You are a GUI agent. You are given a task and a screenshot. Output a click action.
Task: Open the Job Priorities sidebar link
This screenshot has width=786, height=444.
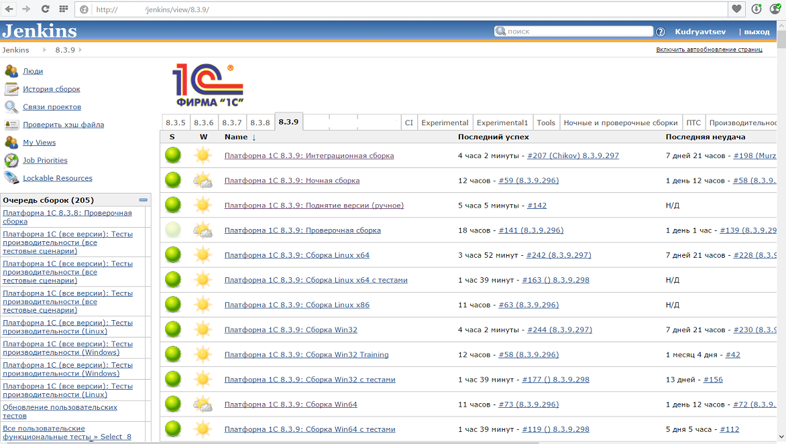click(45, 160)
